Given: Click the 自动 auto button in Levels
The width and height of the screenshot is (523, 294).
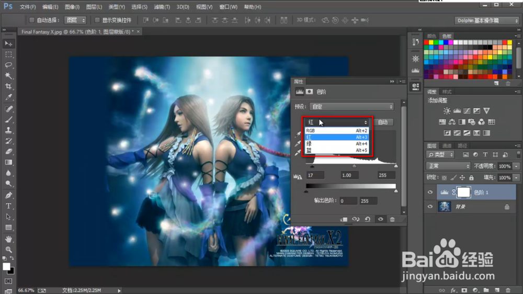Looking at the screenshot, I should tap(383, 122).
